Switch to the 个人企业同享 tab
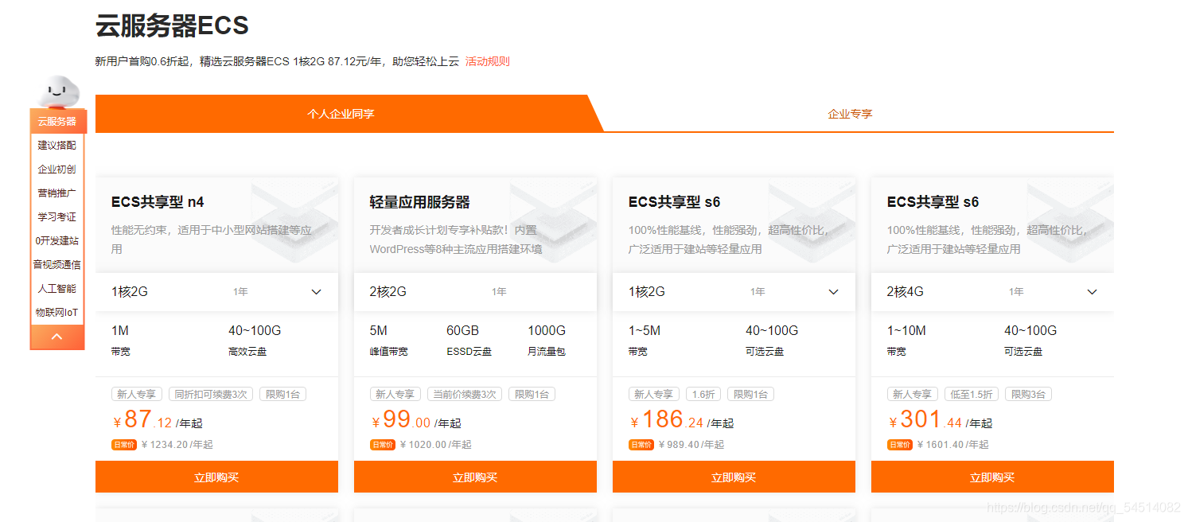This screenshot has height=522, width=1188. click(341, 114)
